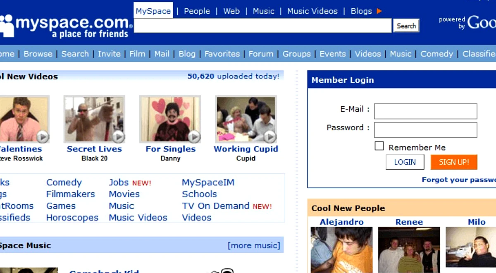
Task: Open the Movies category link
Action: 124,194
